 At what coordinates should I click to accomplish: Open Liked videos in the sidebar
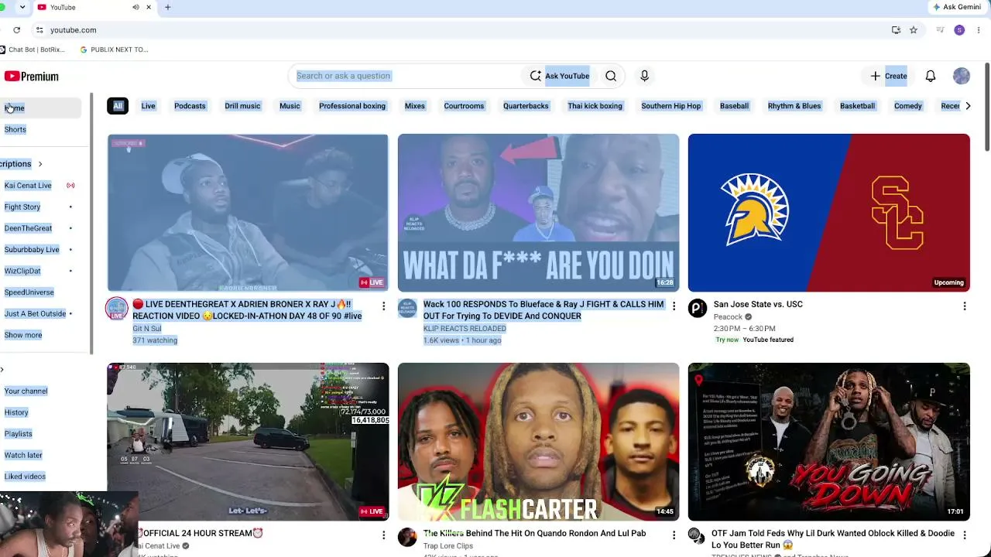coord(25,477)
